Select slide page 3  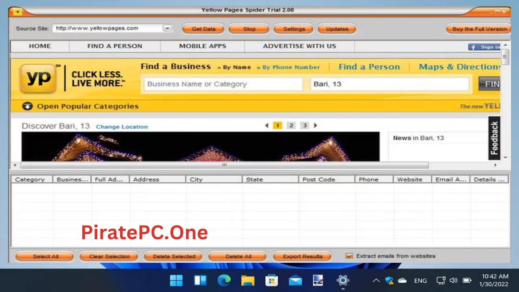click(x=305, y=125)
